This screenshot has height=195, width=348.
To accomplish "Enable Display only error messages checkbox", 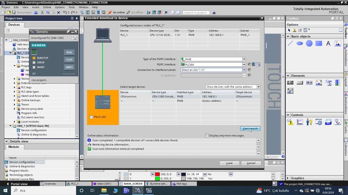I will [207, 135].
